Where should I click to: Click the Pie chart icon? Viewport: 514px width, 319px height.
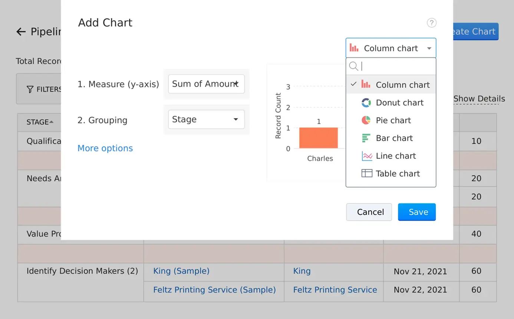366,120
